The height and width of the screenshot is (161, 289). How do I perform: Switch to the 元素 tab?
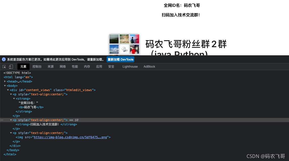point(23,67)
